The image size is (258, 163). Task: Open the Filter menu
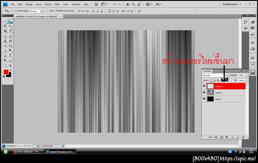57,4
